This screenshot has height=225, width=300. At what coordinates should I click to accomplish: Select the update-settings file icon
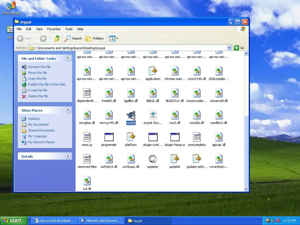pyautogui.click(x=197, y=159)
